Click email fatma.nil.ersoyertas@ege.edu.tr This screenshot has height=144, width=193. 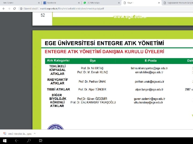coord(149,68)
